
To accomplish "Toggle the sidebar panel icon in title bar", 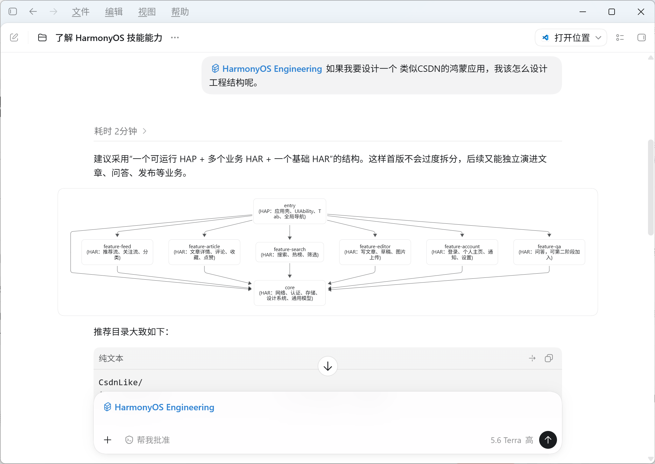I will (13, 12).
